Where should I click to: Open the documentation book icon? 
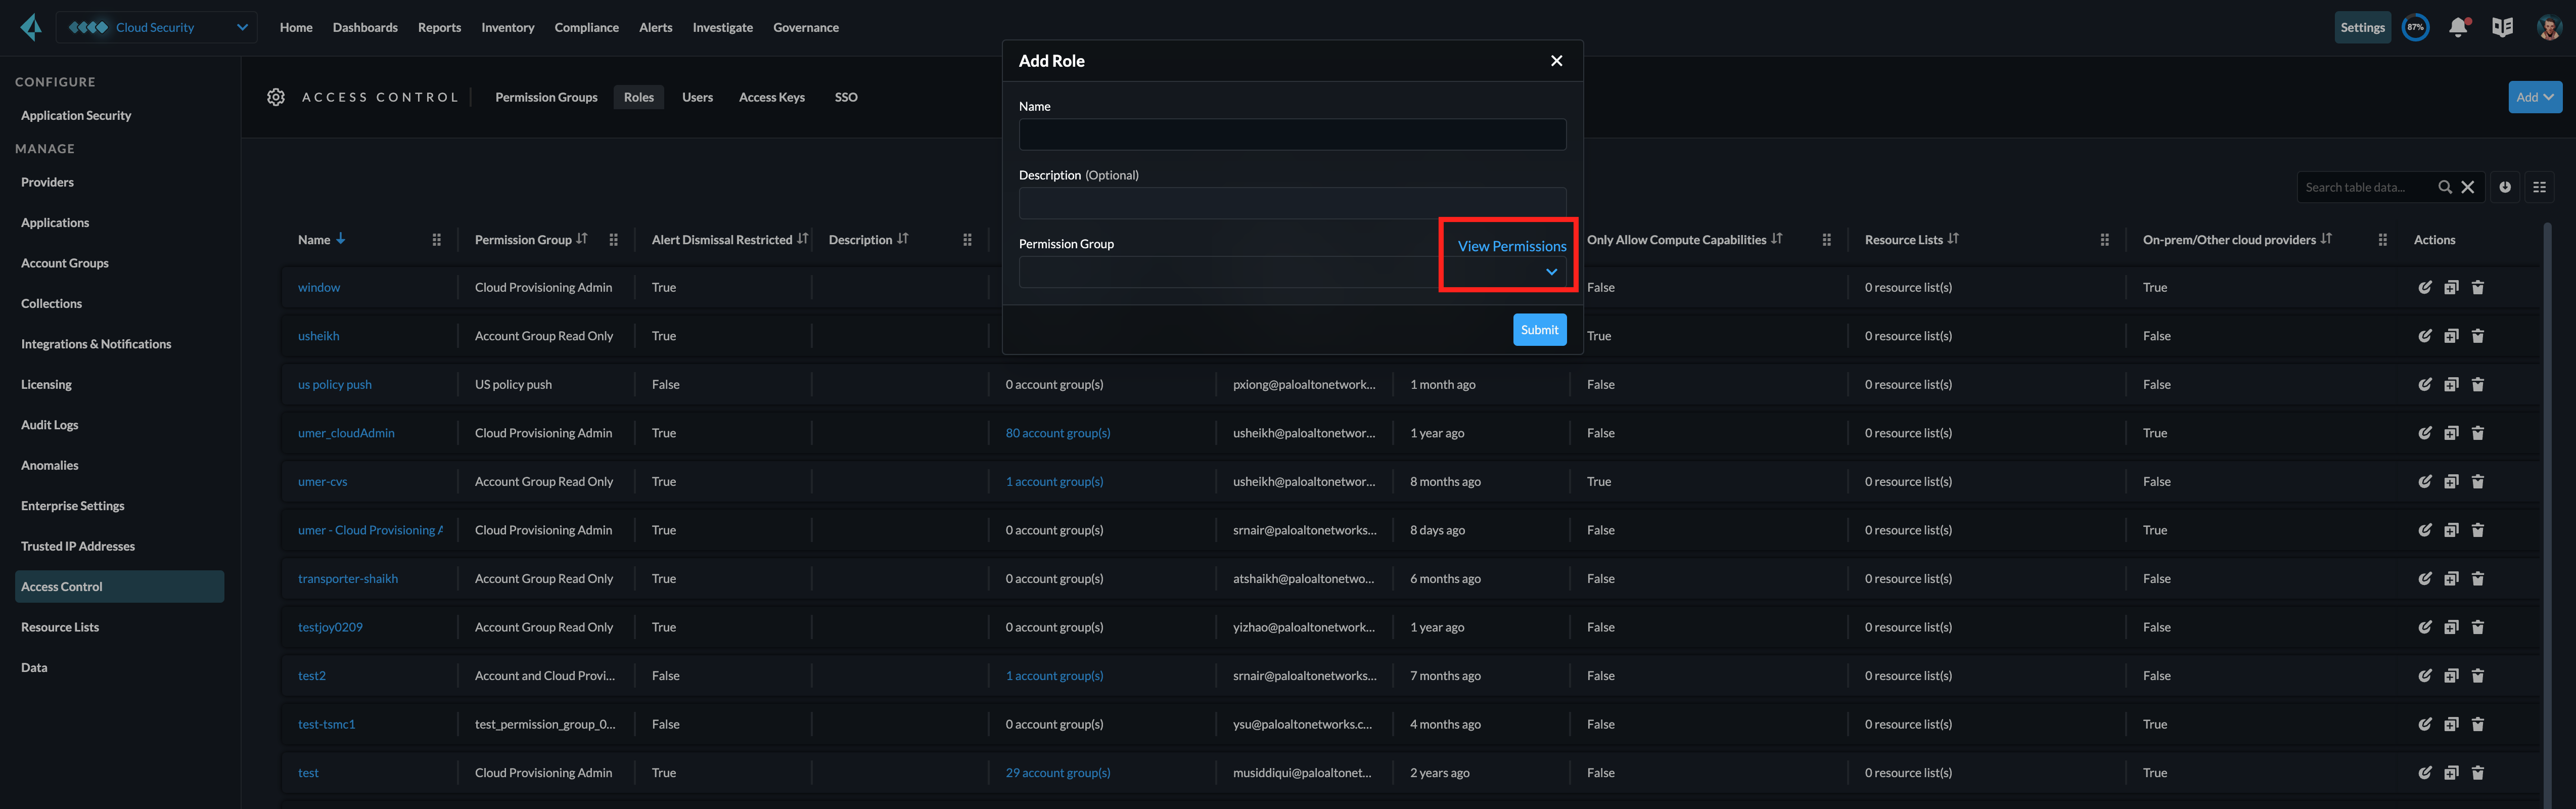[x=2502, y=28]
